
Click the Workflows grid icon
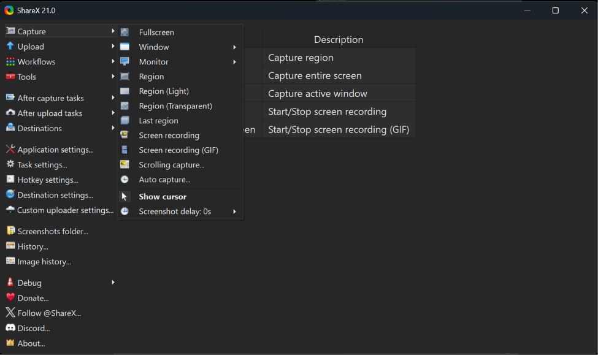point(10,61)
